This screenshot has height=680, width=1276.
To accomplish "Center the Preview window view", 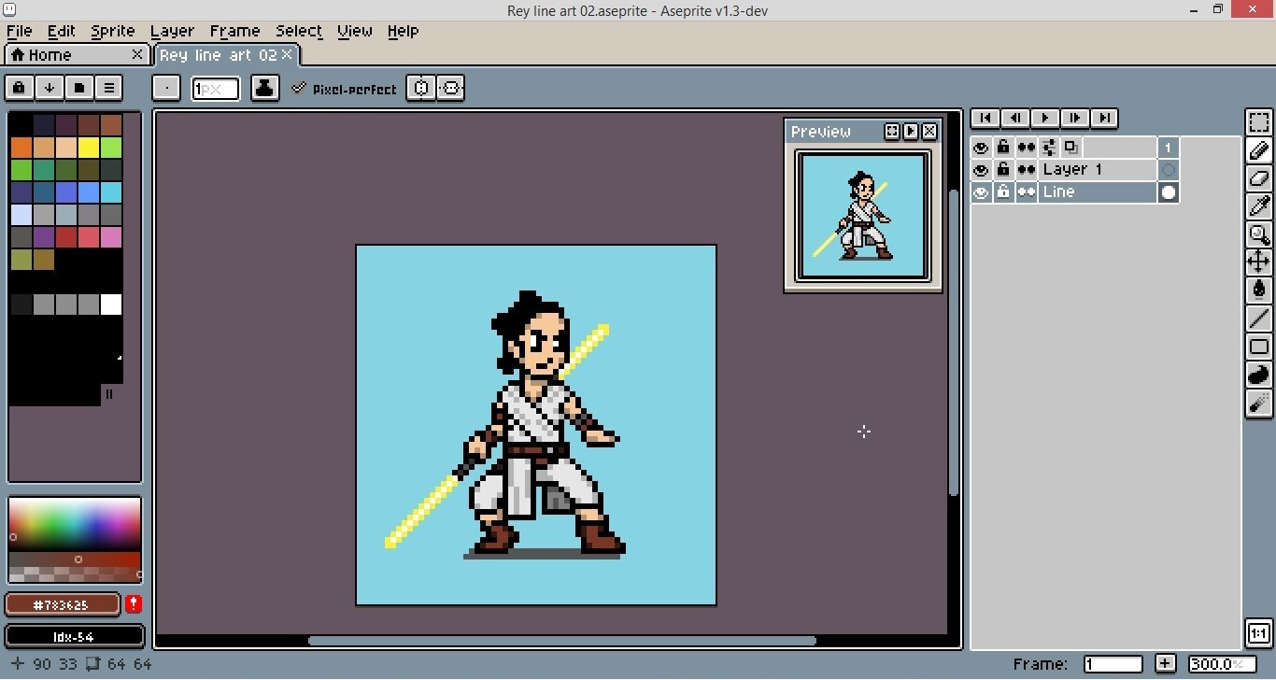I will (892, 132).
